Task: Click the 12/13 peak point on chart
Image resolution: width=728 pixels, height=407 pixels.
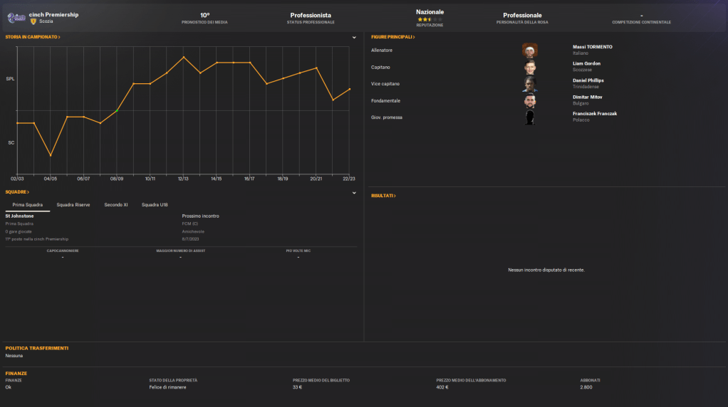Action: click(x=184, y=57)
